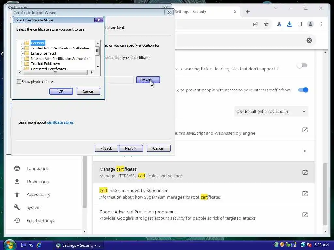
Task: Open System settings section
Action: pyautogui.click(x=34, y=207)
